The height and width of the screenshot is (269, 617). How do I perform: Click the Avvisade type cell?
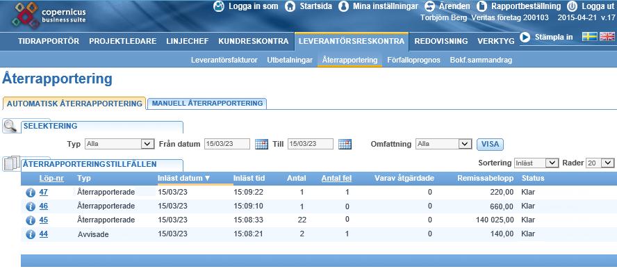tap(93, 234)
